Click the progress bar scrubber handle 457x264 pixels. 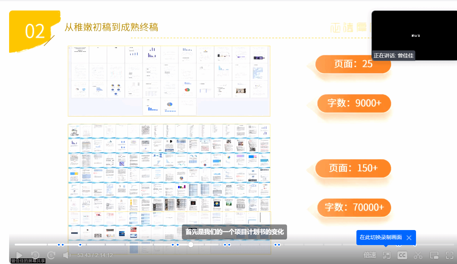click(191, 244)
